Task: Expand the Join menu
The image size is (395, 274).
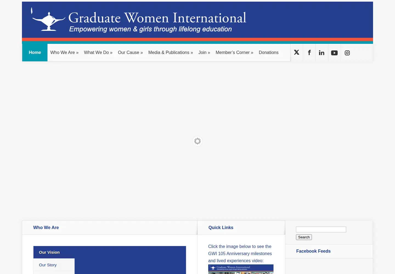Action: (204, 53)
